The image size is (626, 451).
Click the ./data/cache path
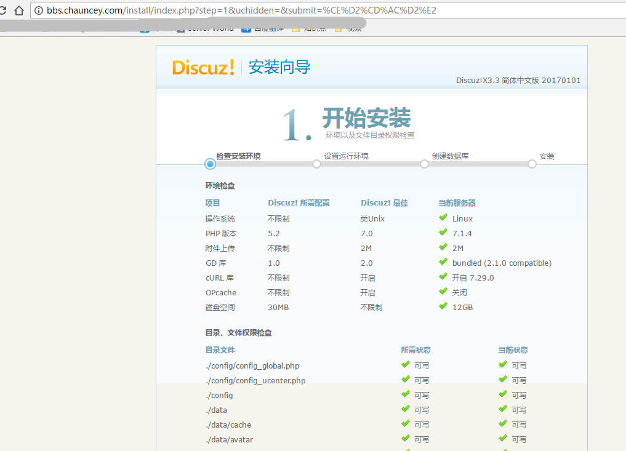[229, 425]
